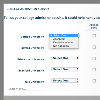Choose Denied admission option

(64, 42)
